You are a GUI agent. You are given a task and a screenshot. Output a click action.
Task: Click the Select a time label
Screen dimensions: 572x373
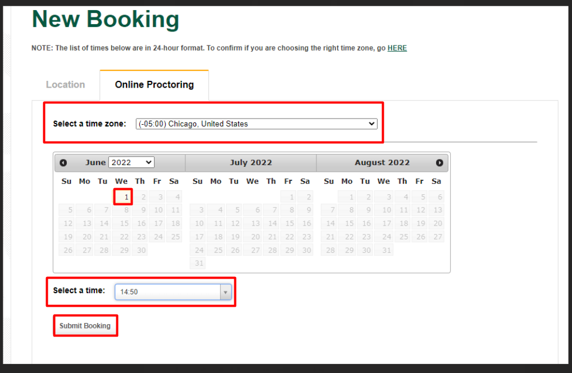point(79,290)
